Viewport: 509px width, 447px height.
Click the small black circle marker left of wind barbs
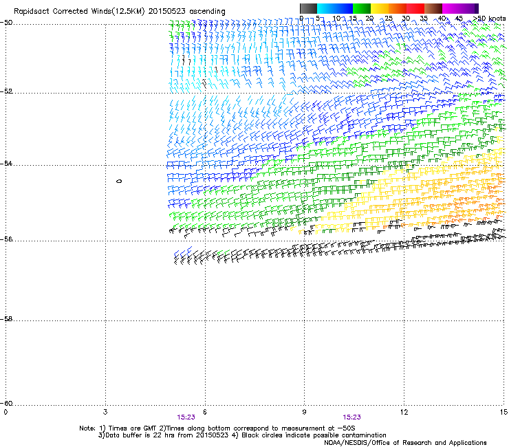[x=119, y=181]
